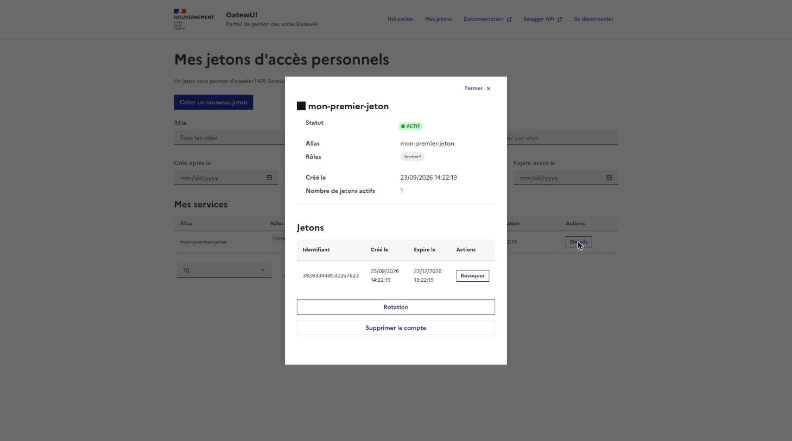Click the X icon beside Fermer

tap(489, 89)
